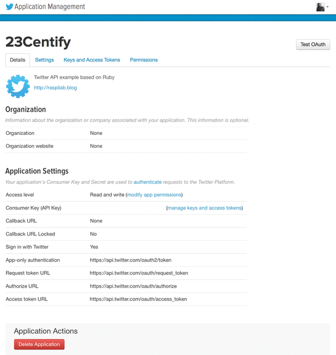This screenshot has height=355, width=336.
Task: Click the Authorize URL value
Action: pyautogui.click(x=133, y=286)
